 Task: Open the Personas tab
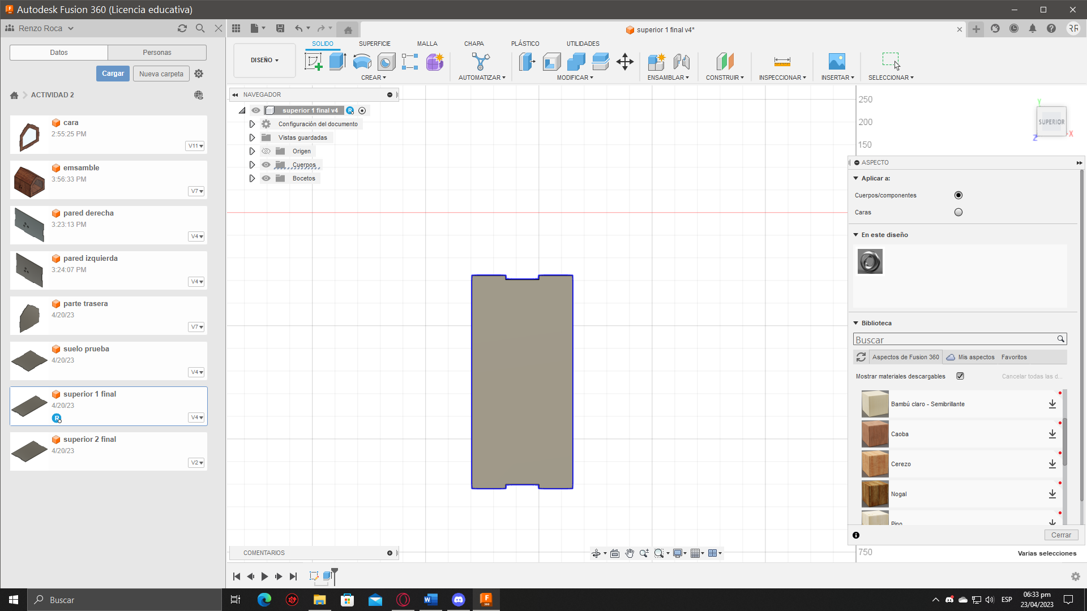[157, 52]
